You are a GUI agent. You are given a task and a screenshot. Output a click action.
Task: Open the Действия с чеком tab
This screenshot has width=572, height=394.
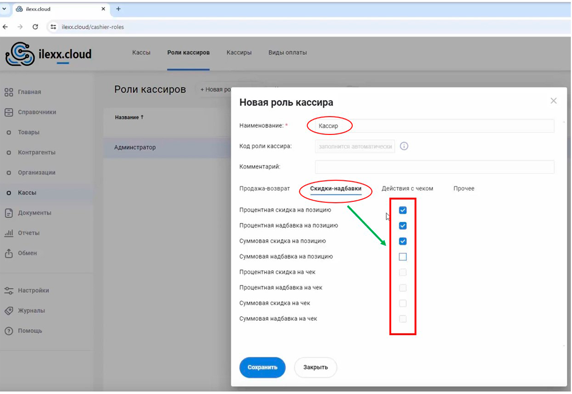407,189
